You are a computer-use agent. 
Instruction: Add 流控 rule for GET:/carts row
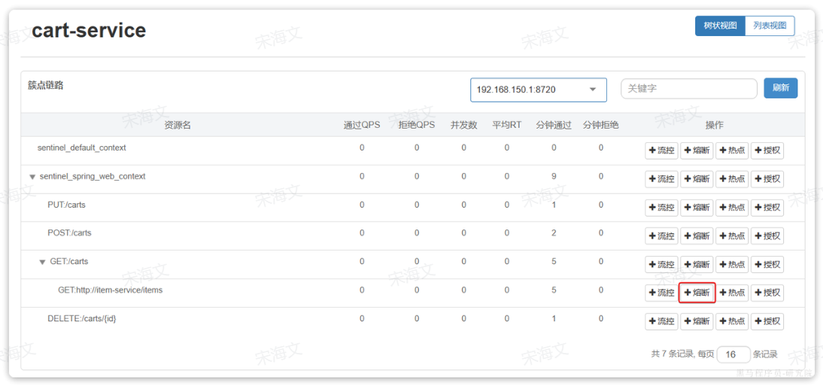661,265
